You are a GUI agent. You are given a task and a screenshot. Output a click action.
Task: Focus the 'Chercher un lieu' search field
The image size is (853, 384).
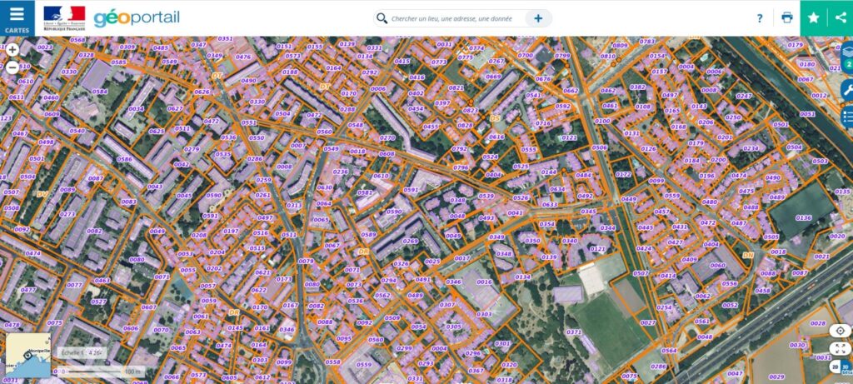pos(456,18)
